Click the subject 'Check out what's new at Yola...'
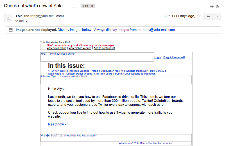 point(35,6)
